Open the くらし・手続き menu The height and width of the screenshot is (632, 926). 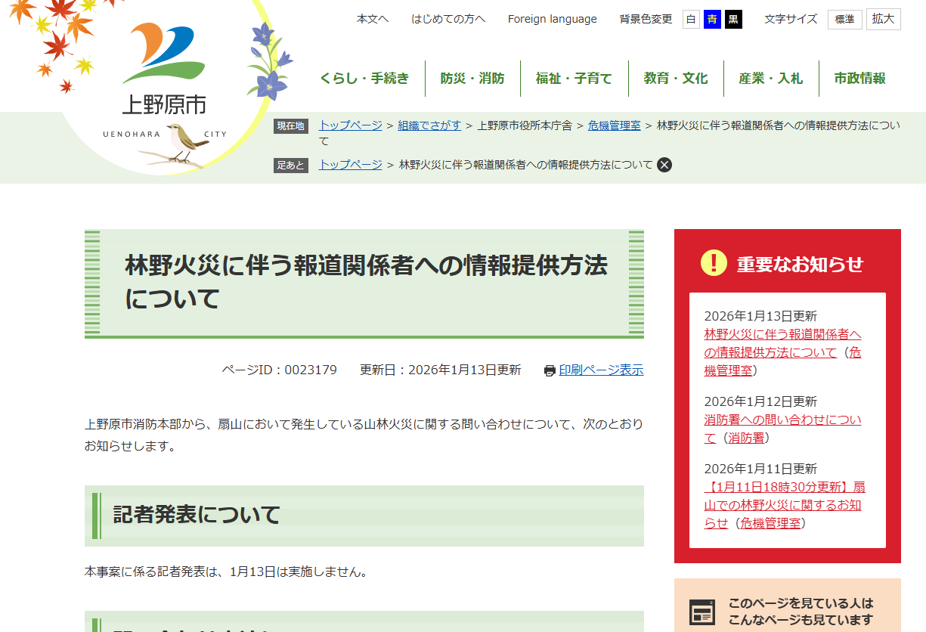pos(364,79)
